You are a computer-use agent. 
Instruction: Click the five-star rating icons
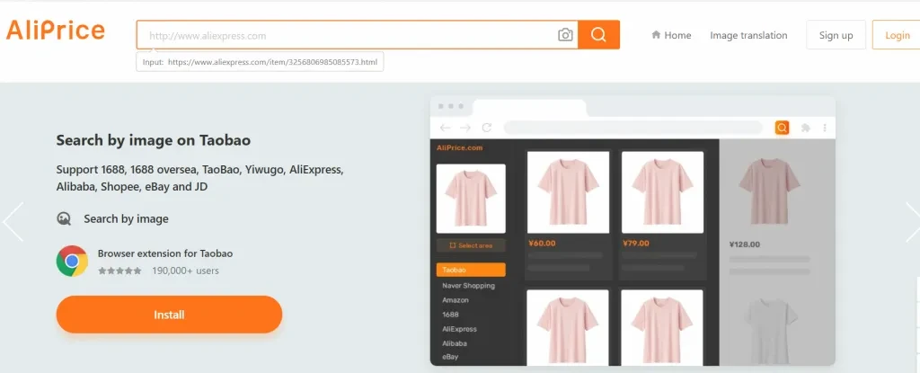(x=119, y=271)
